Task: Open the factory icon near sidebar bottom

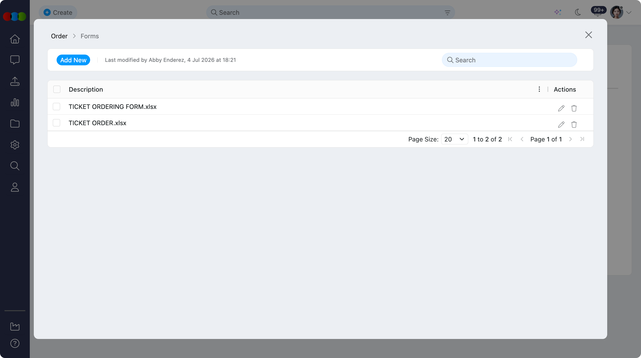Action: 15,326
